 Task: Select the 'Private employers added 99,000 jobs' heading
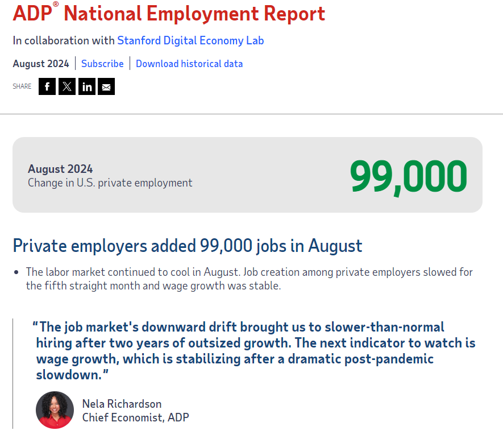[x=188, y=246]
